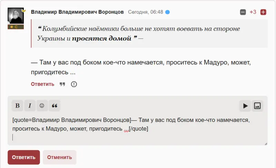The width and height of the screenshot is (276, 168).
Task: Quote this comment using the quote icon
Action: [62, 84]
